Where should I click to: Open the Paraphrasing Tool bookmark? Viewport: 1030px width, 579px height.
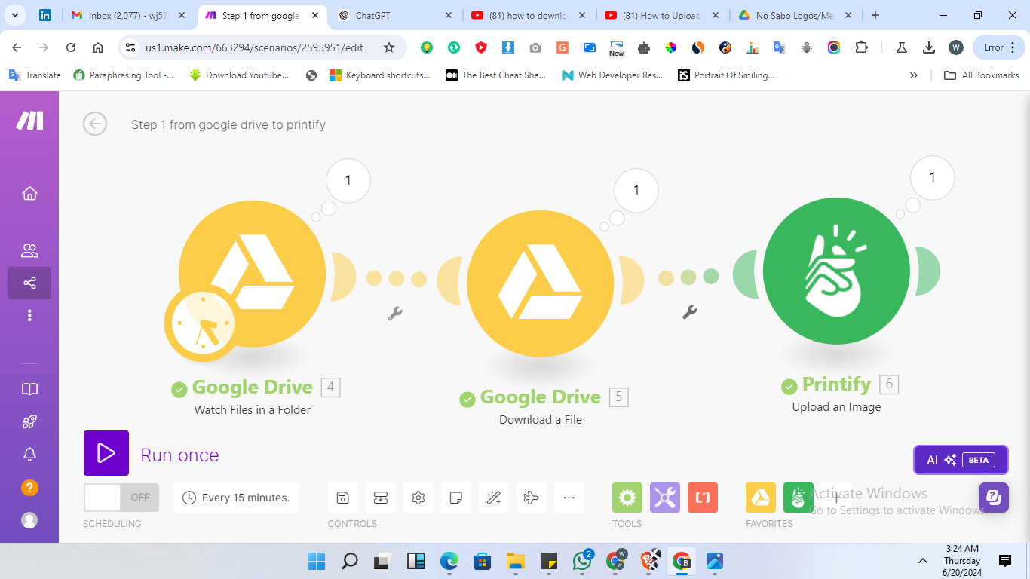[123, 75]
